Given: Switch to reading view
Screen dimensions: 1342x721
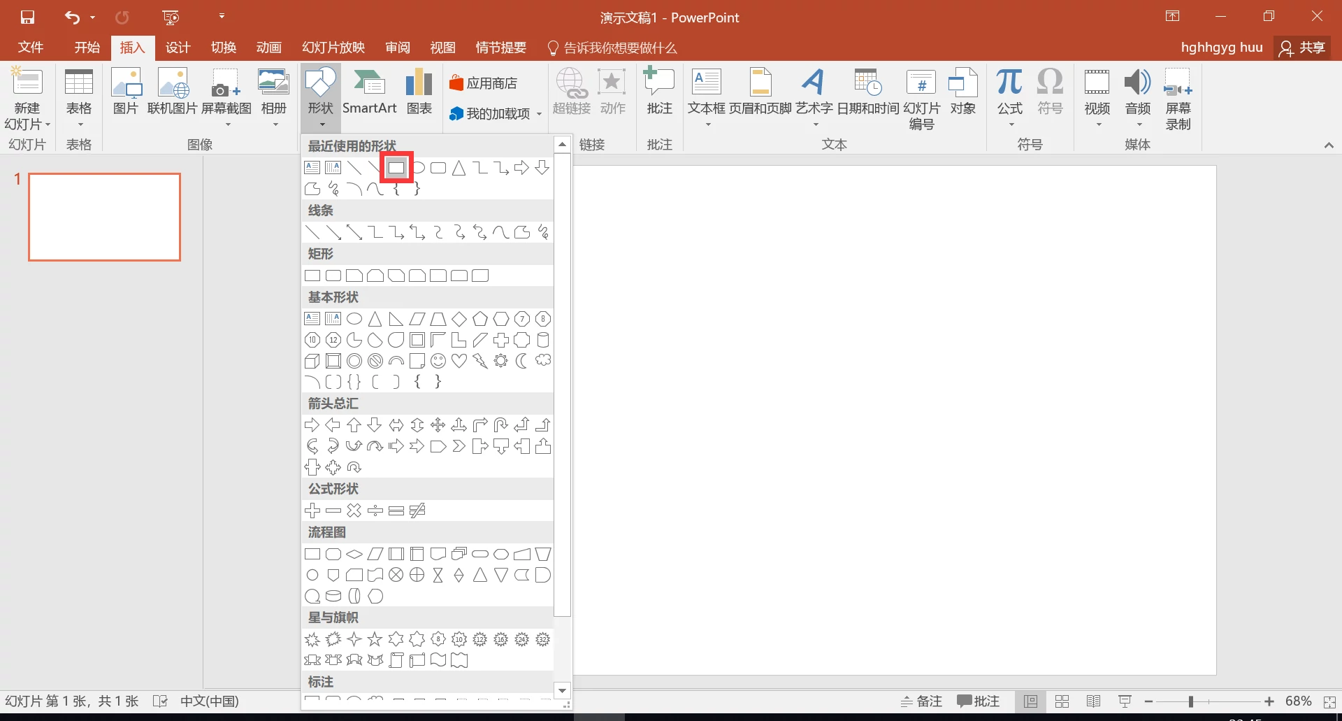Looking at the screenshot, I should click(x=1094, y=701).
